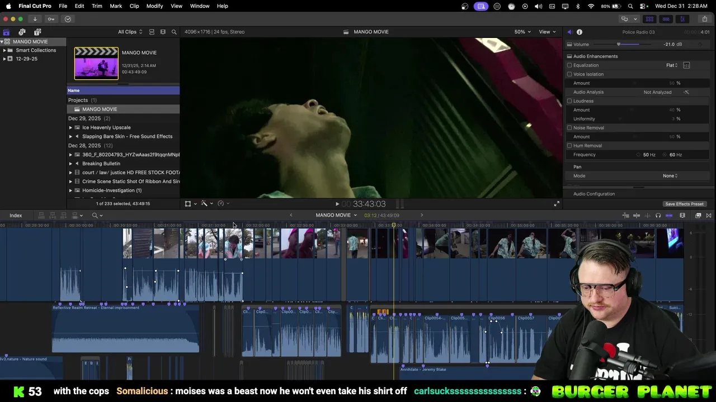This screenshot has width=716, height=402.
Task: Open the clip appearance filmstrip icon
Action: point(682,216)
